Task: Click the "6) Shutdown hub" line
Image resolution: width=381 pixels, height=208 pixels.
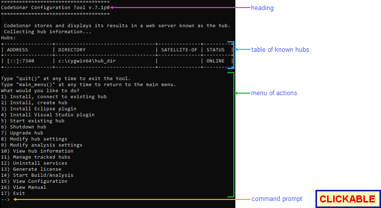Action: click(x=23, y=127)
